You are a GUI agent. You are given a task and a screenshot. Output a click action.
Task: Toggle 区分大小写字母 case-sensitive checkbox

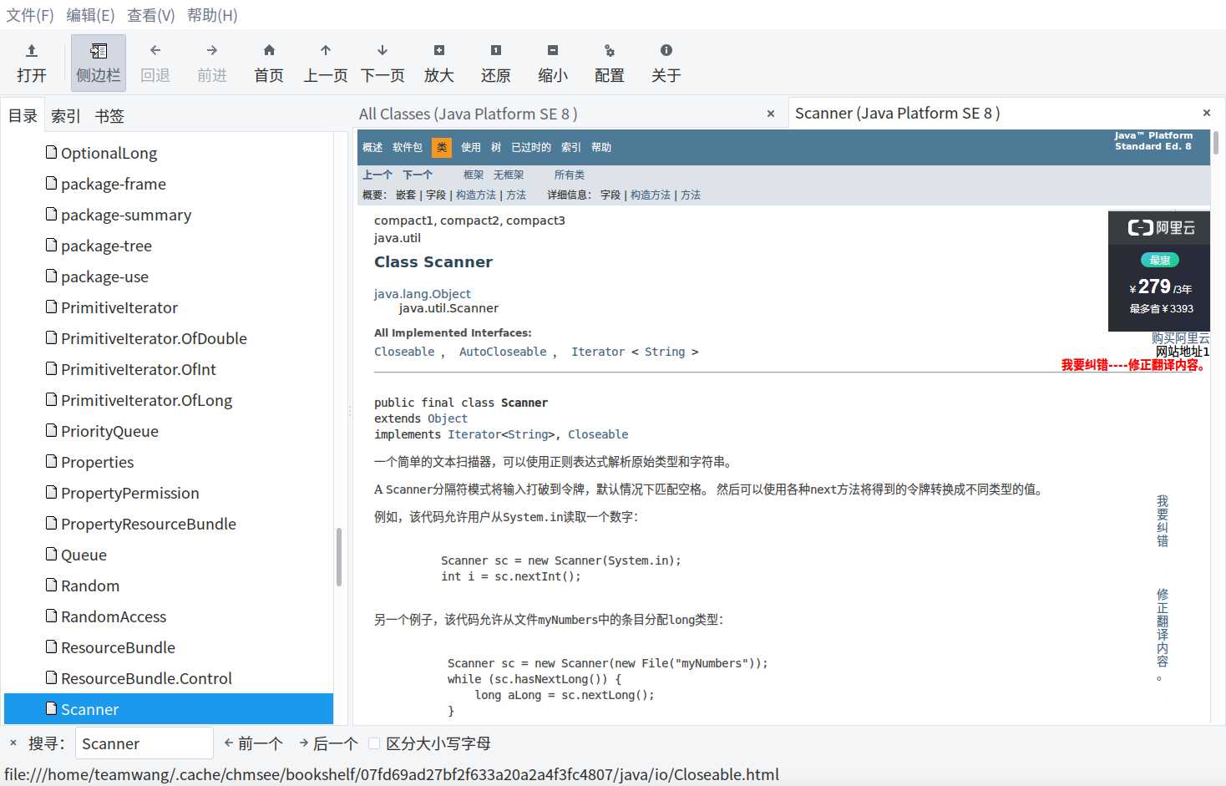point(374,743)
